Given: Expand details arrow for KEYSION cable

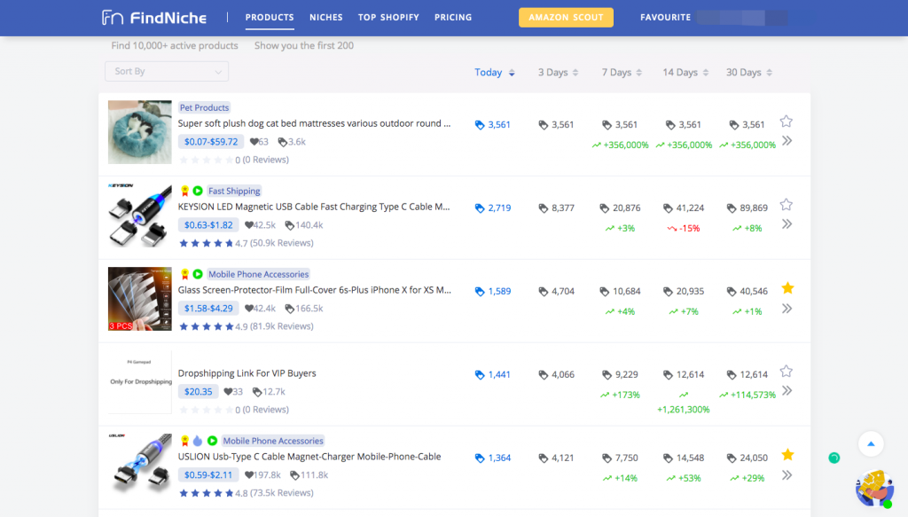Looking at the screenshot, I should (x=787, y=224).
